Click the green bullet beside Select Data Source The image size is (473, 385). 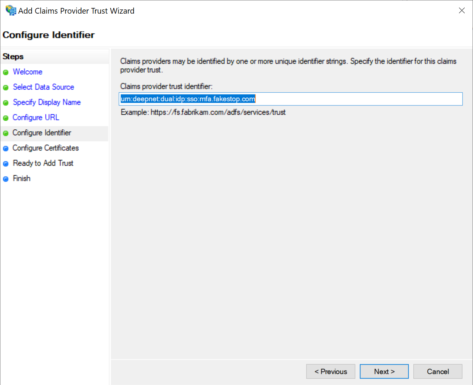click(x=6, y=87)
